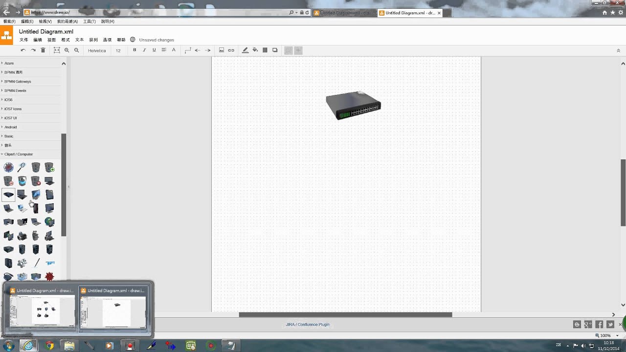
Task: Open the text alignment options
Action: pyautogui.click(x=164, y=50)
